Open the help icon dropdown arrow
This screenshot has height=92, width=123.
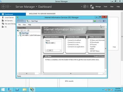[106, 21]
